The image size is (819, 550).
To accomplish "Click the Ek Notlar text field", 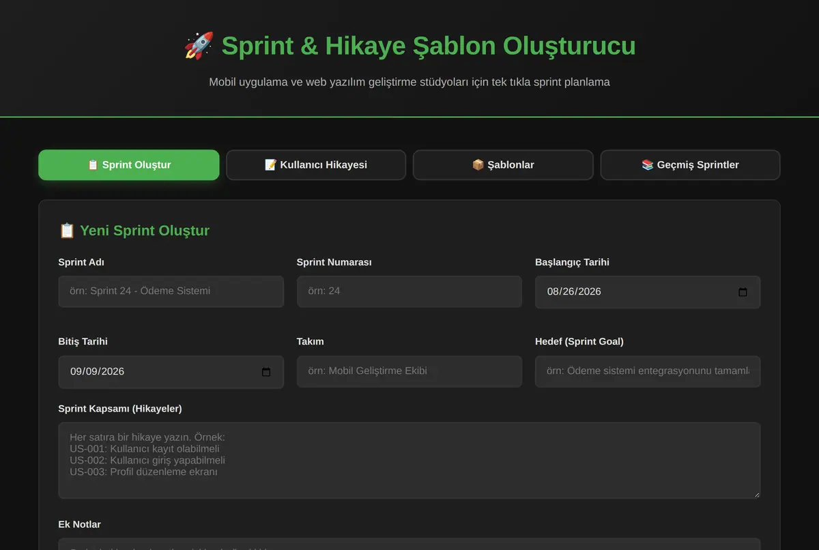I will point(409,544).
